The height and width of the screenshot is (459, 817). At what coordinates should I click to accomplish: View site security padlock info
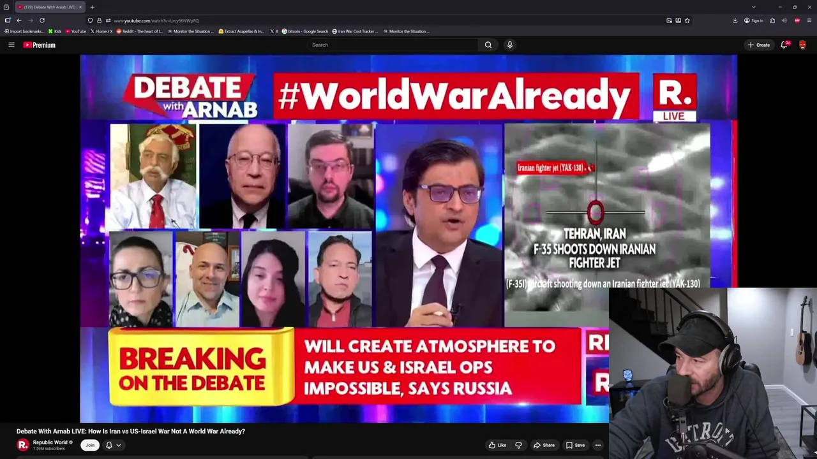click(99, 20)
